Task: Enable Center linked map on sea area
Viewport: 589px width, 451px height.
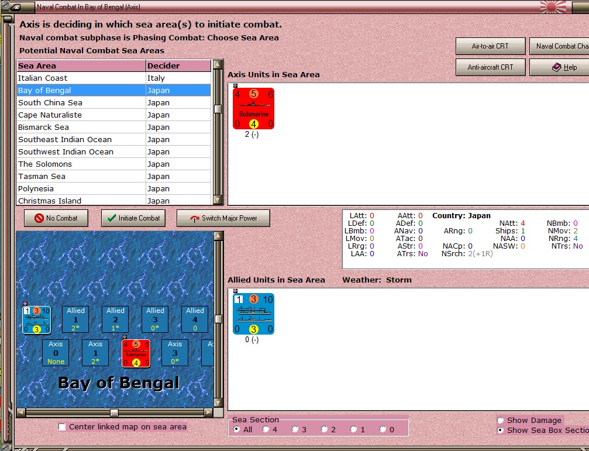Action: point(62,427)
